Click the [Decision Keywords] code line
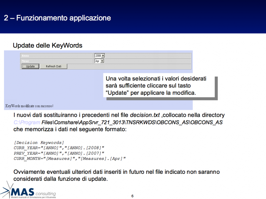Image resolution: width=266 pixels, height=199 pixels. (39, 142)
